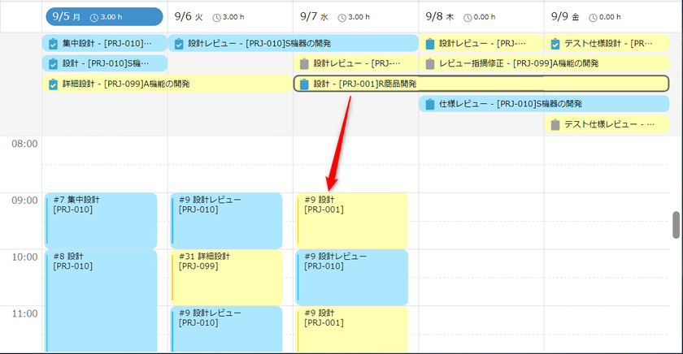Click clipboard icon on 設計 [PRJ-001]R商品開発 task

tap(304, 84)
